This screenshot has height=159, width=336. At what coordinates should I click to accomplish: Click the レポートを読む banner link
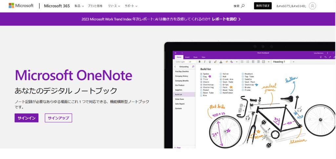pyautogui.click(x=226, y=19)
